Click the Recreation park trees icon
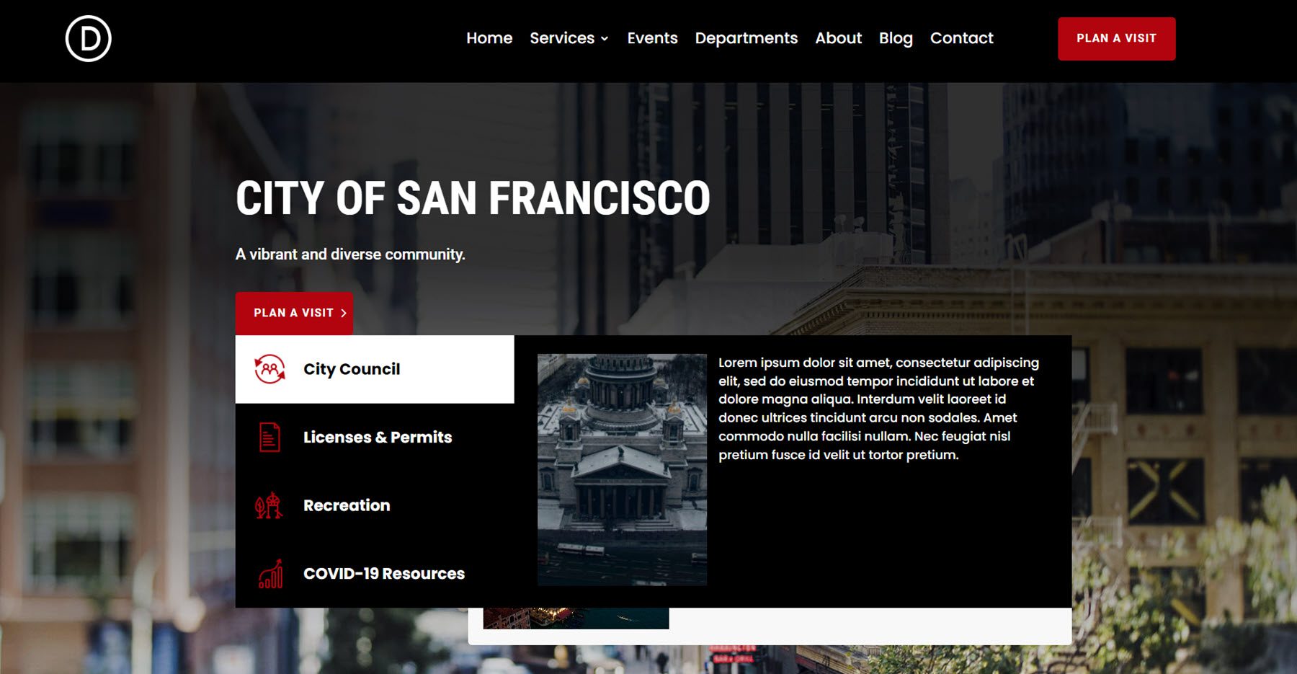The image size is (1297, 674). pyautogui.click(x=269, y=505)
